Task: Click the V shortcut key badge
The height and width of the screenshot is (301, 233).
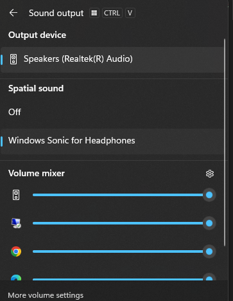Action: click(130, 13)
